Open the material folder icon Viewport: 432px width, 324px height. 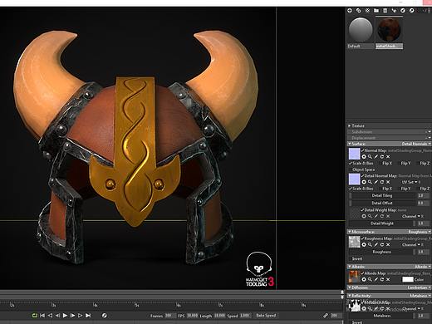pos(376,11)
